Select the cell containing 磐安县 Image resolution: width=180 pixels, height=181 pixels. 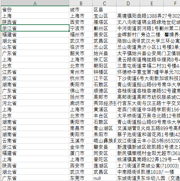click(104, 147)
